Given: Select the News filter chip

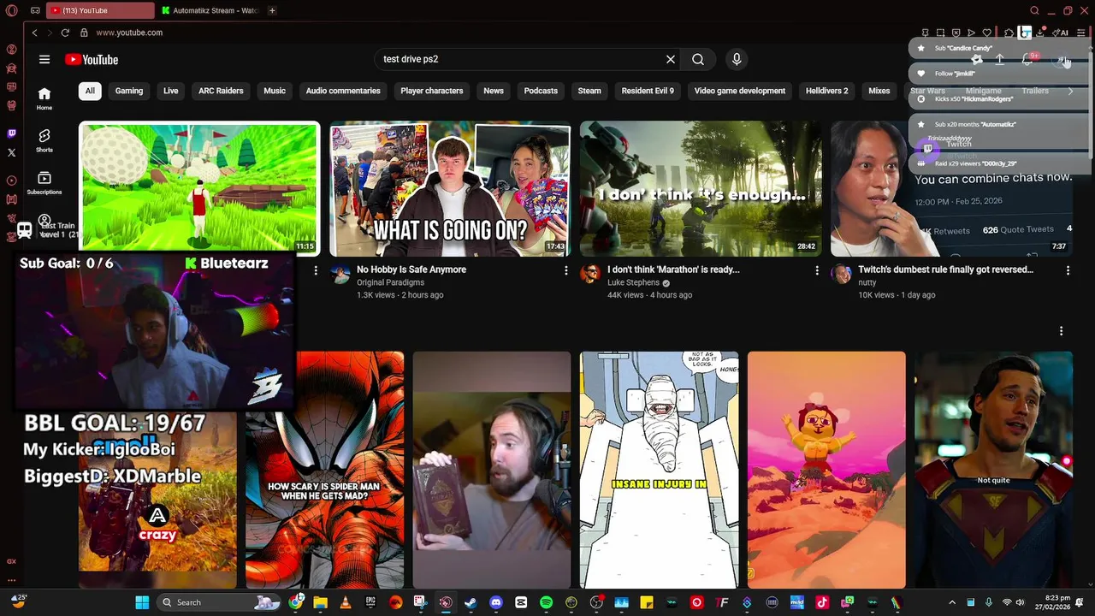Looking at the screenshot, I should pyautogui.click(x=494, y=91).
